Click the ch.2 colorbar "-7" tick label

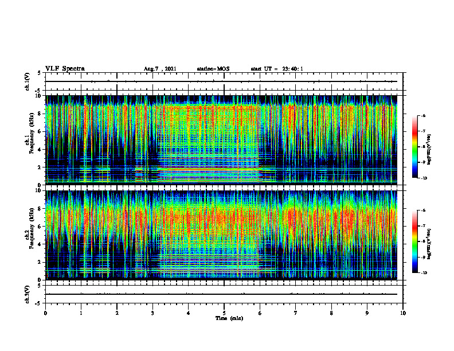point(424,226)
